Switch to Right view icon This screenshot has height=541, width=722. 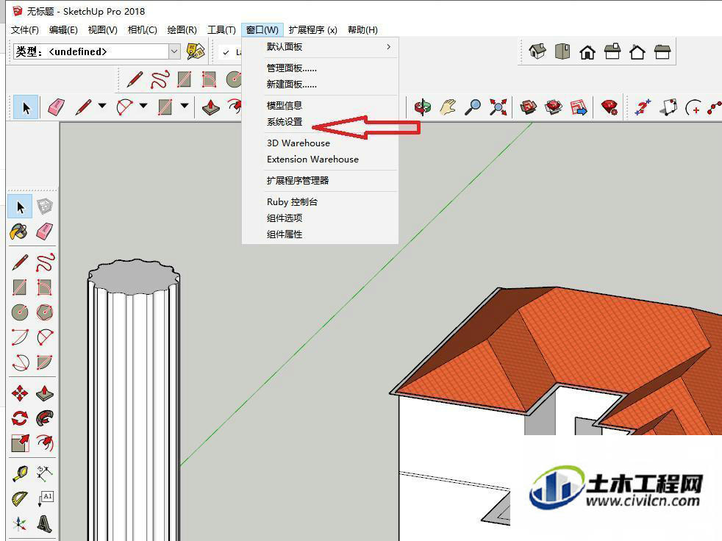pyautogui.click(x=612, y=51)
